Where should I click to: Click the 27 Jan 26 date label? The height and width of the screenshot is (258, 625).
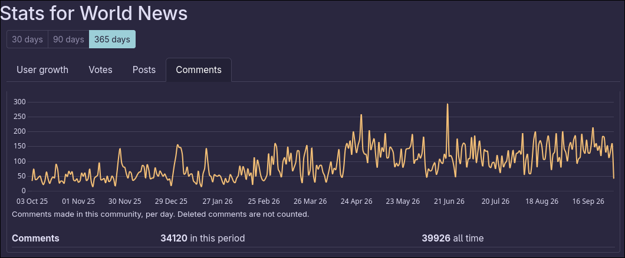pyautogui.click(x=218, y=201)
